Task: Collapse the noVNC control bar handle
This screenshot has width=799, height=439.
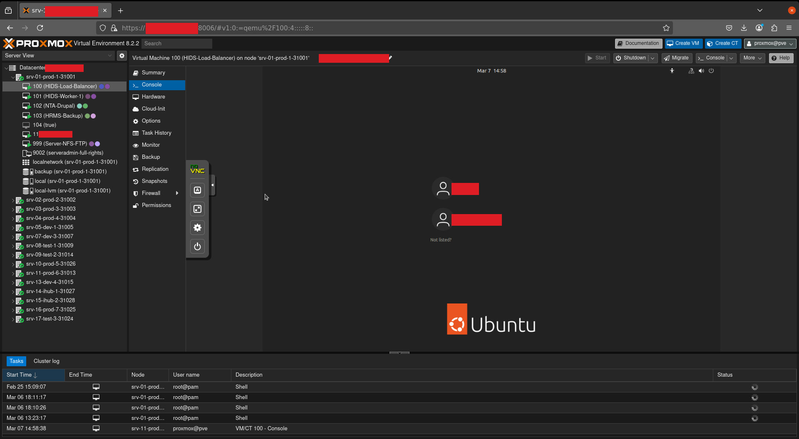Action: [x=213, y=185]
